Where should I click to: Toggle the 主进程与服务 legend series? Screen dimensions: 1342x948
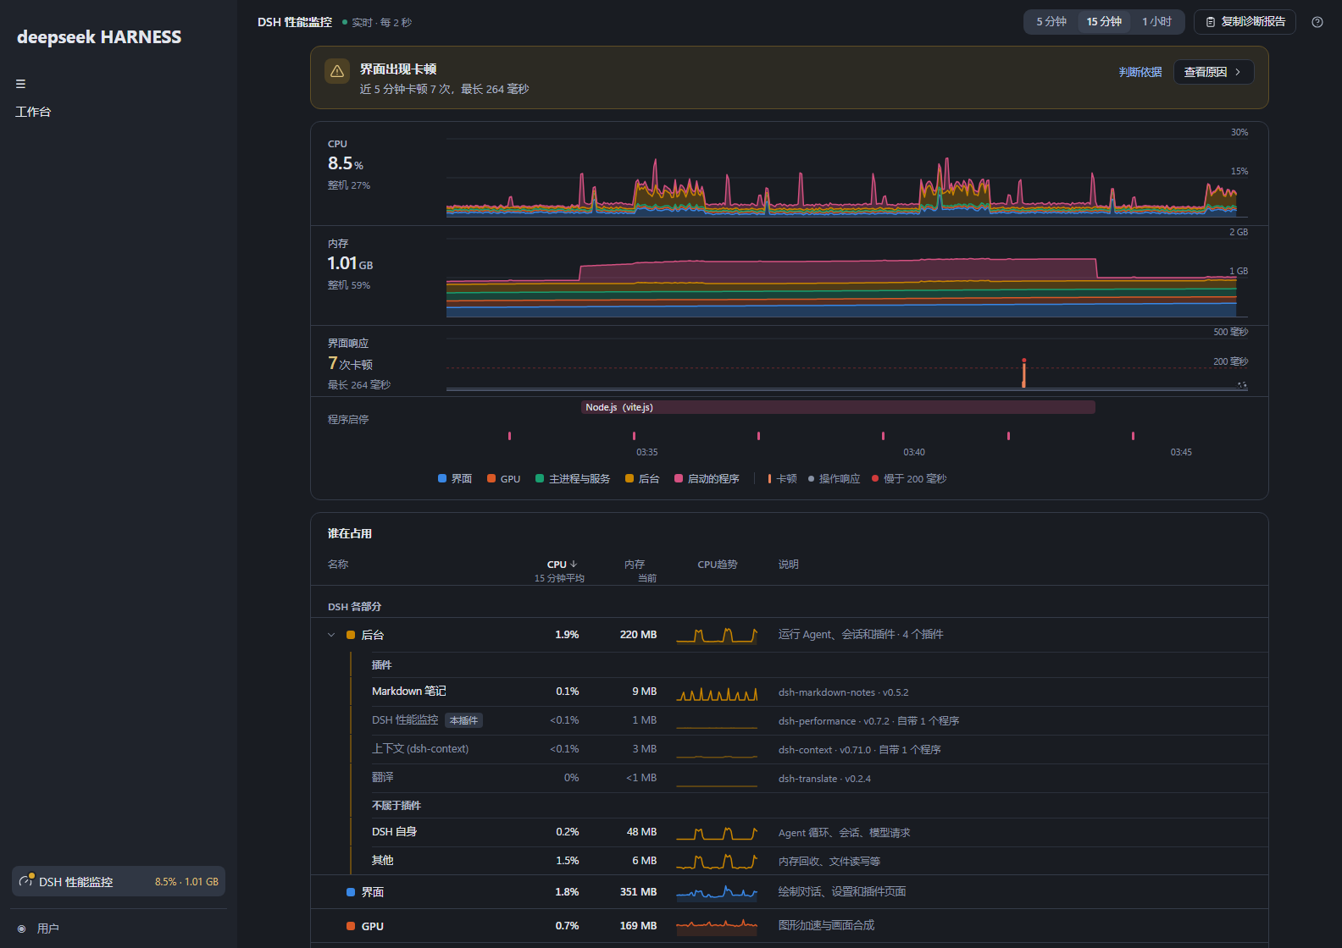[573, 479]
